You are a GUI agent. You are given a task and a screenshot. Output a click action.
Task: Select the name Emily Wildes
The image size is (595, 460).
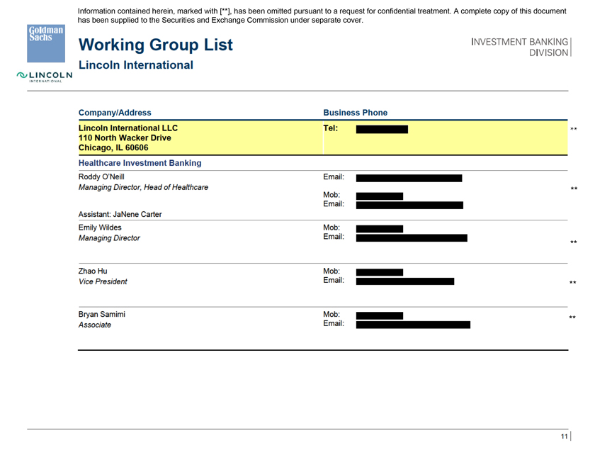click(x=100, y=228)
